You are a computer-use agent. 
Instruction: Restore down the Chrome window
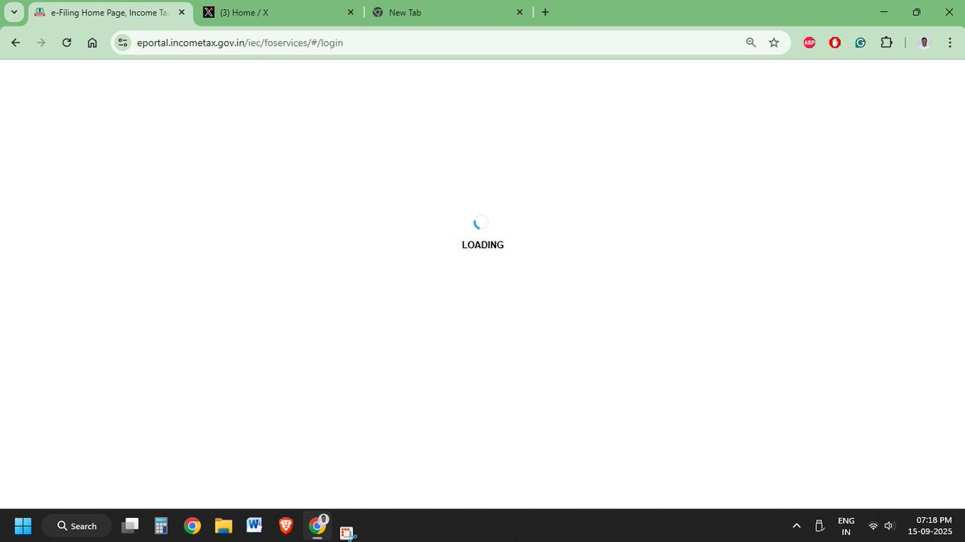[x=916, y=12]
